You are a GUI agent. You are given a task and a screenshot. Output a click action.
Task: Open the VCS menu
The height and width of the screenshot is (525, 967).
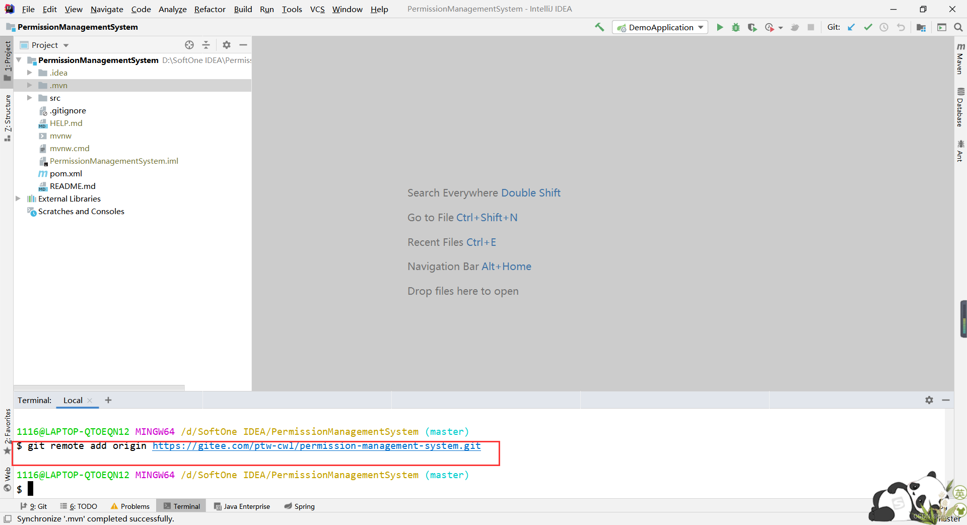[317, 9]
